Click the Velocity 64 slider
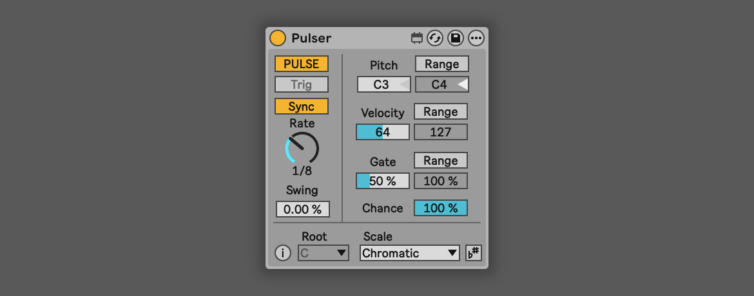The image size is (754, 296). tap(383, 132)
